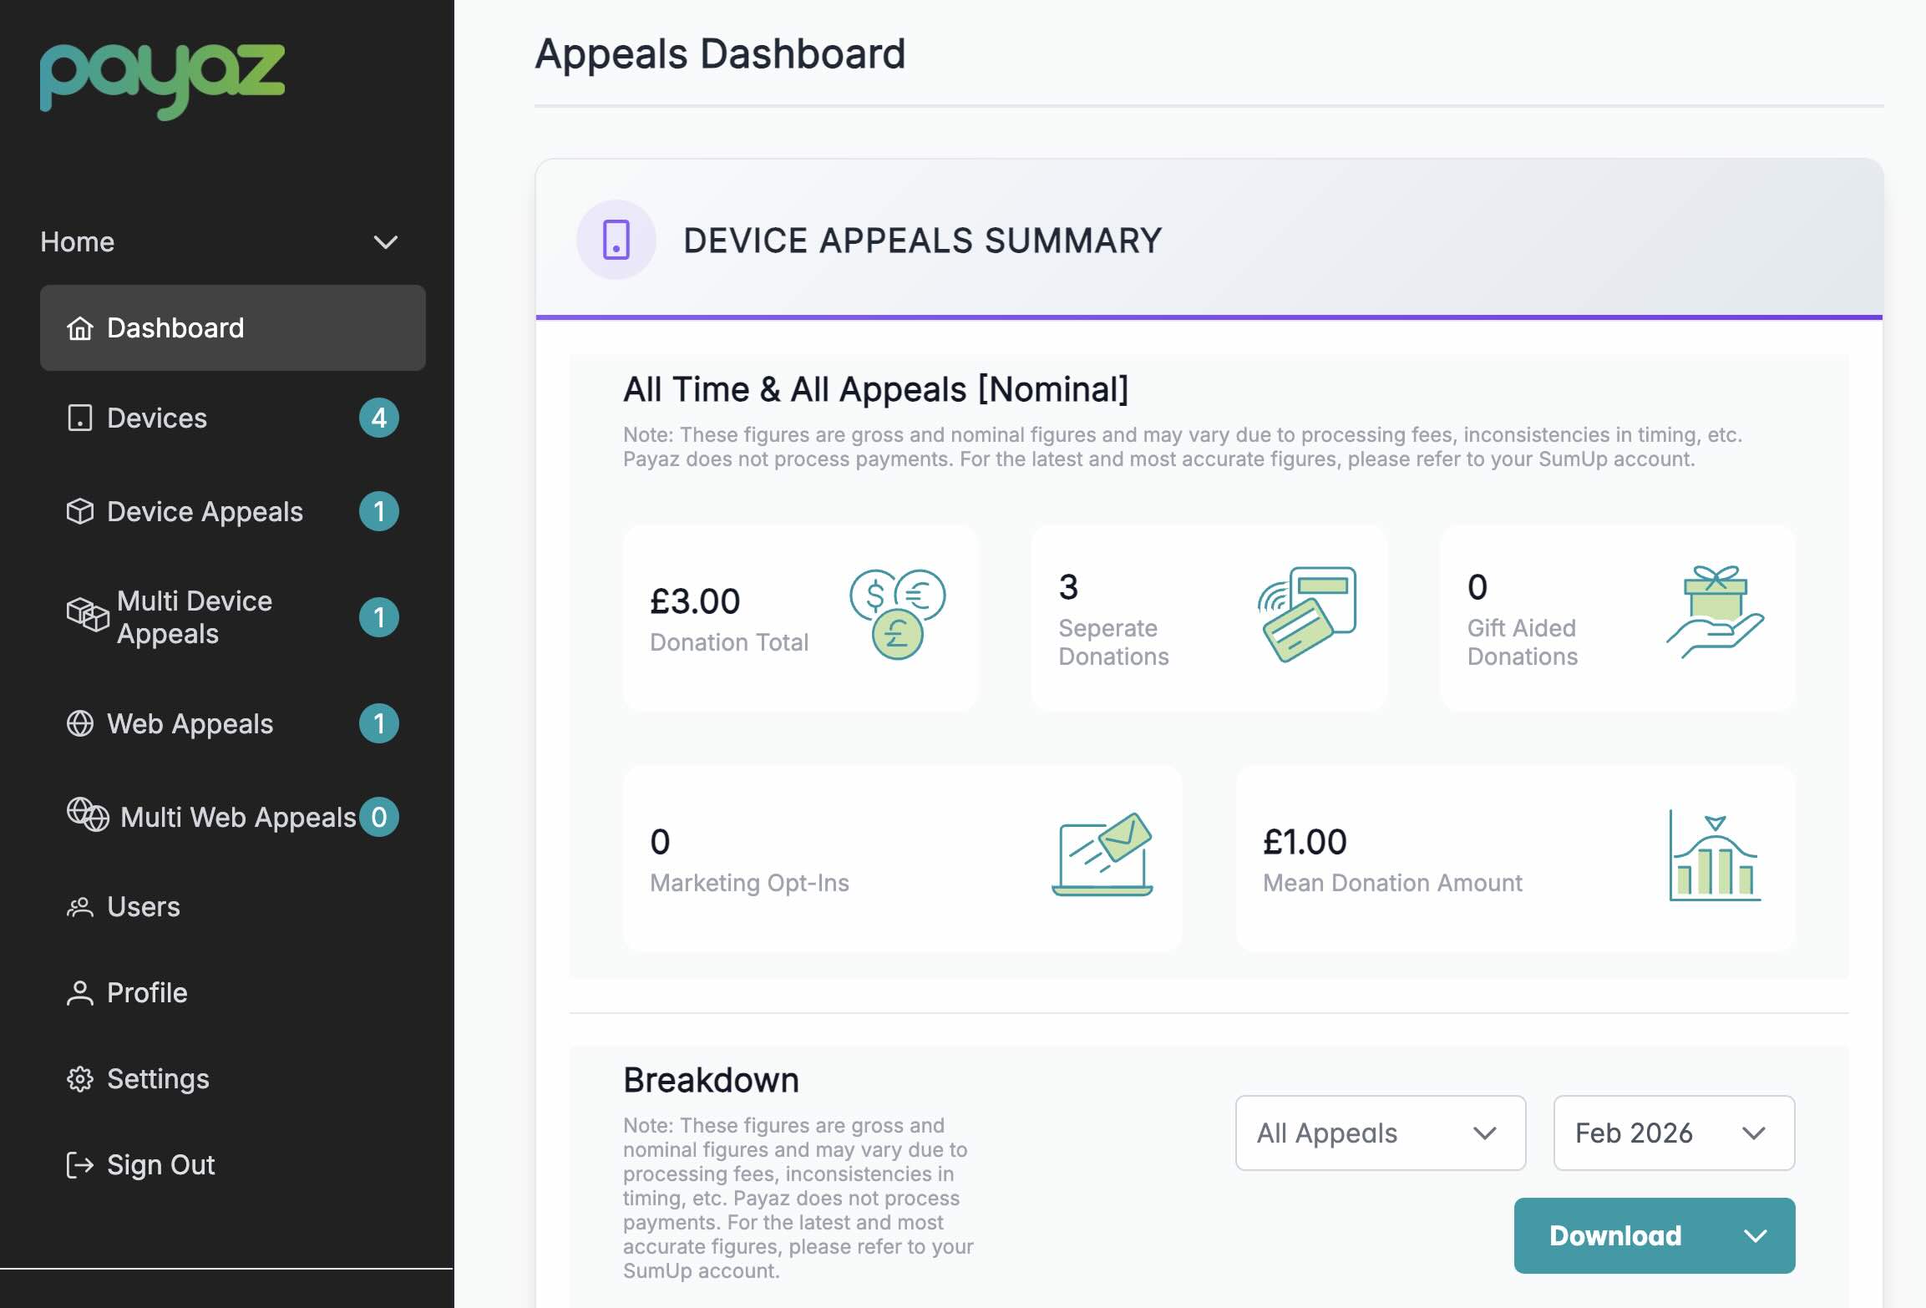The height and width of the screenshot is (1308, 1926).
Task: Click the Device Appeals Summary phone icon
Action: 616,240
